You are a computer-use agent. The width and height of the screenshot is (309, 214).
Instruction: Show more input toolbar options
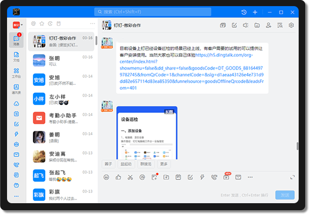click(x=250, y=177)
